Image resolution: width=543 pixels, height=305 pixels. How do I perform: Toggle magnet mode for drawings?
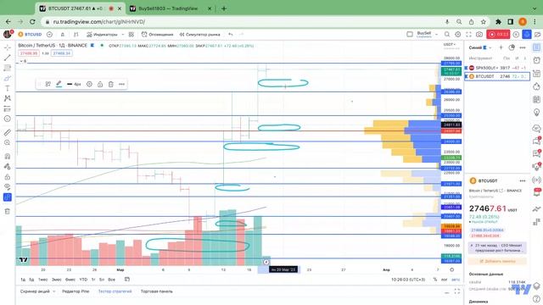click(x=8, y=156)
